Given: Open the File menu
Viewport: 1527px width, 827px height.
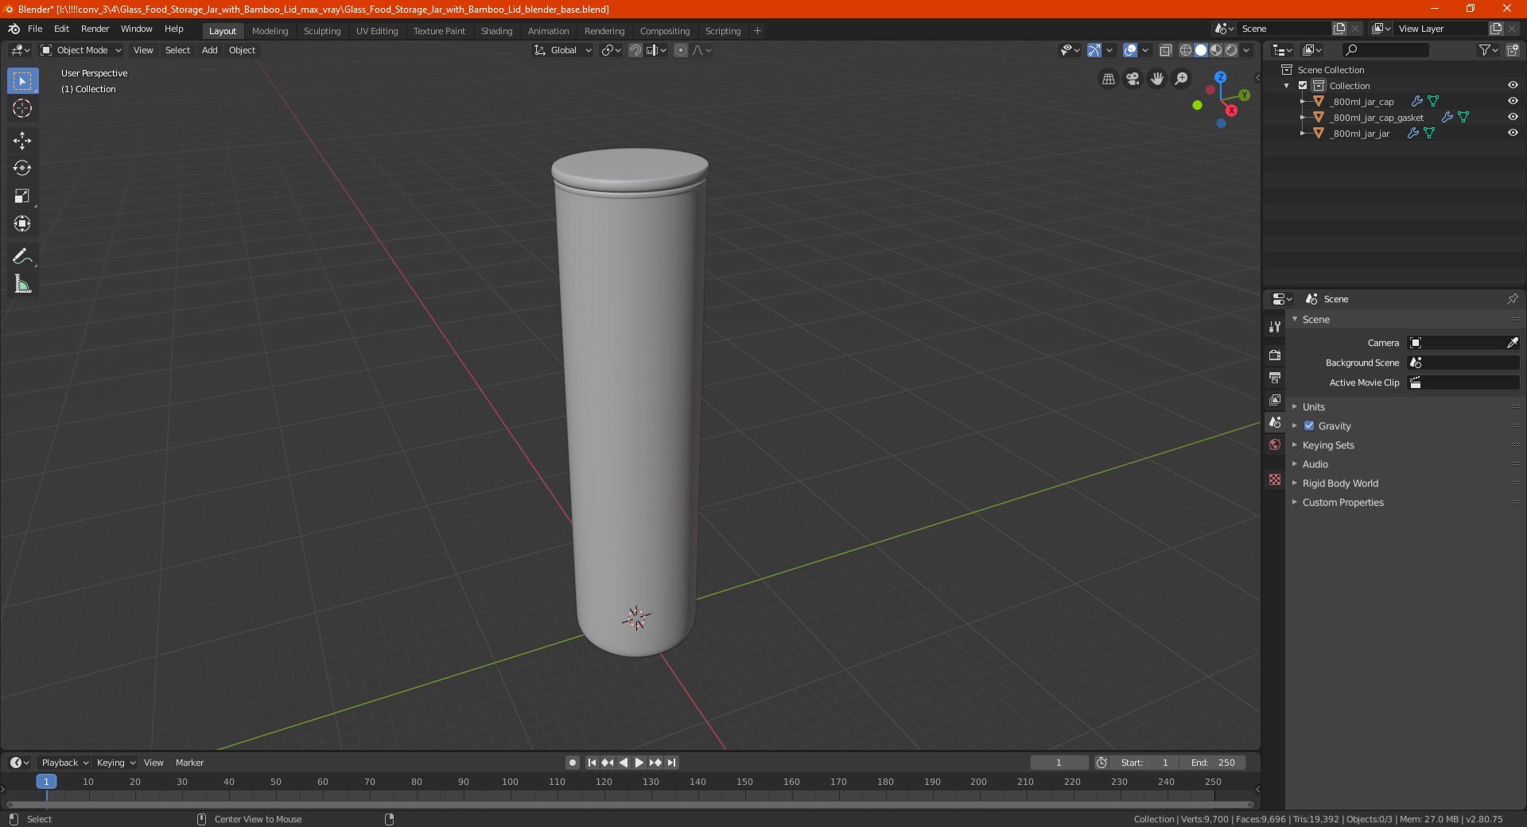Looking at the screenshot, I should click(x=35, y=29).
